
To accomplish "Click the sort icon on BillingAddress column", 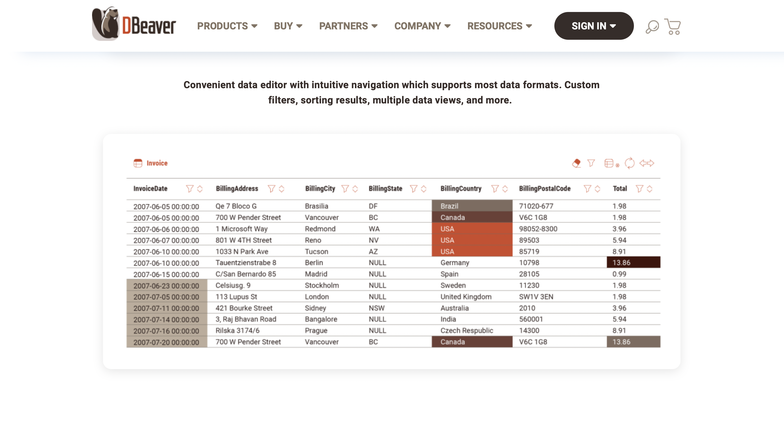I will click(x=281, y=189).
